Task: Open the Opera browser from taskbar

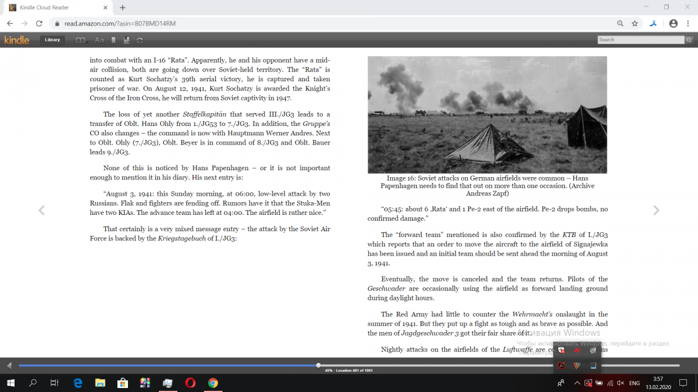Action: (x=190, y=383)
